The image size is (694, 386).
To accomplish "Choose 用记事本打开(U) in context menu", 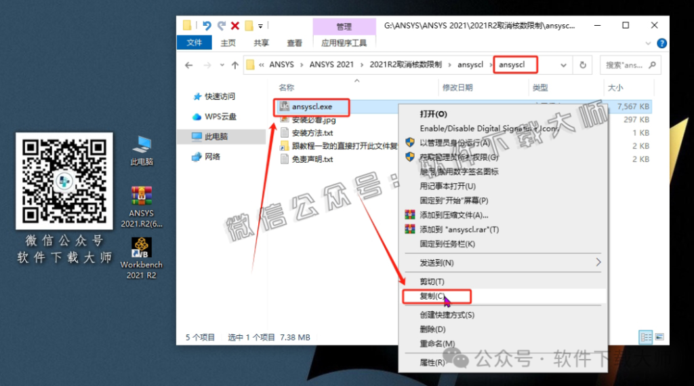I will click(447, 186).
